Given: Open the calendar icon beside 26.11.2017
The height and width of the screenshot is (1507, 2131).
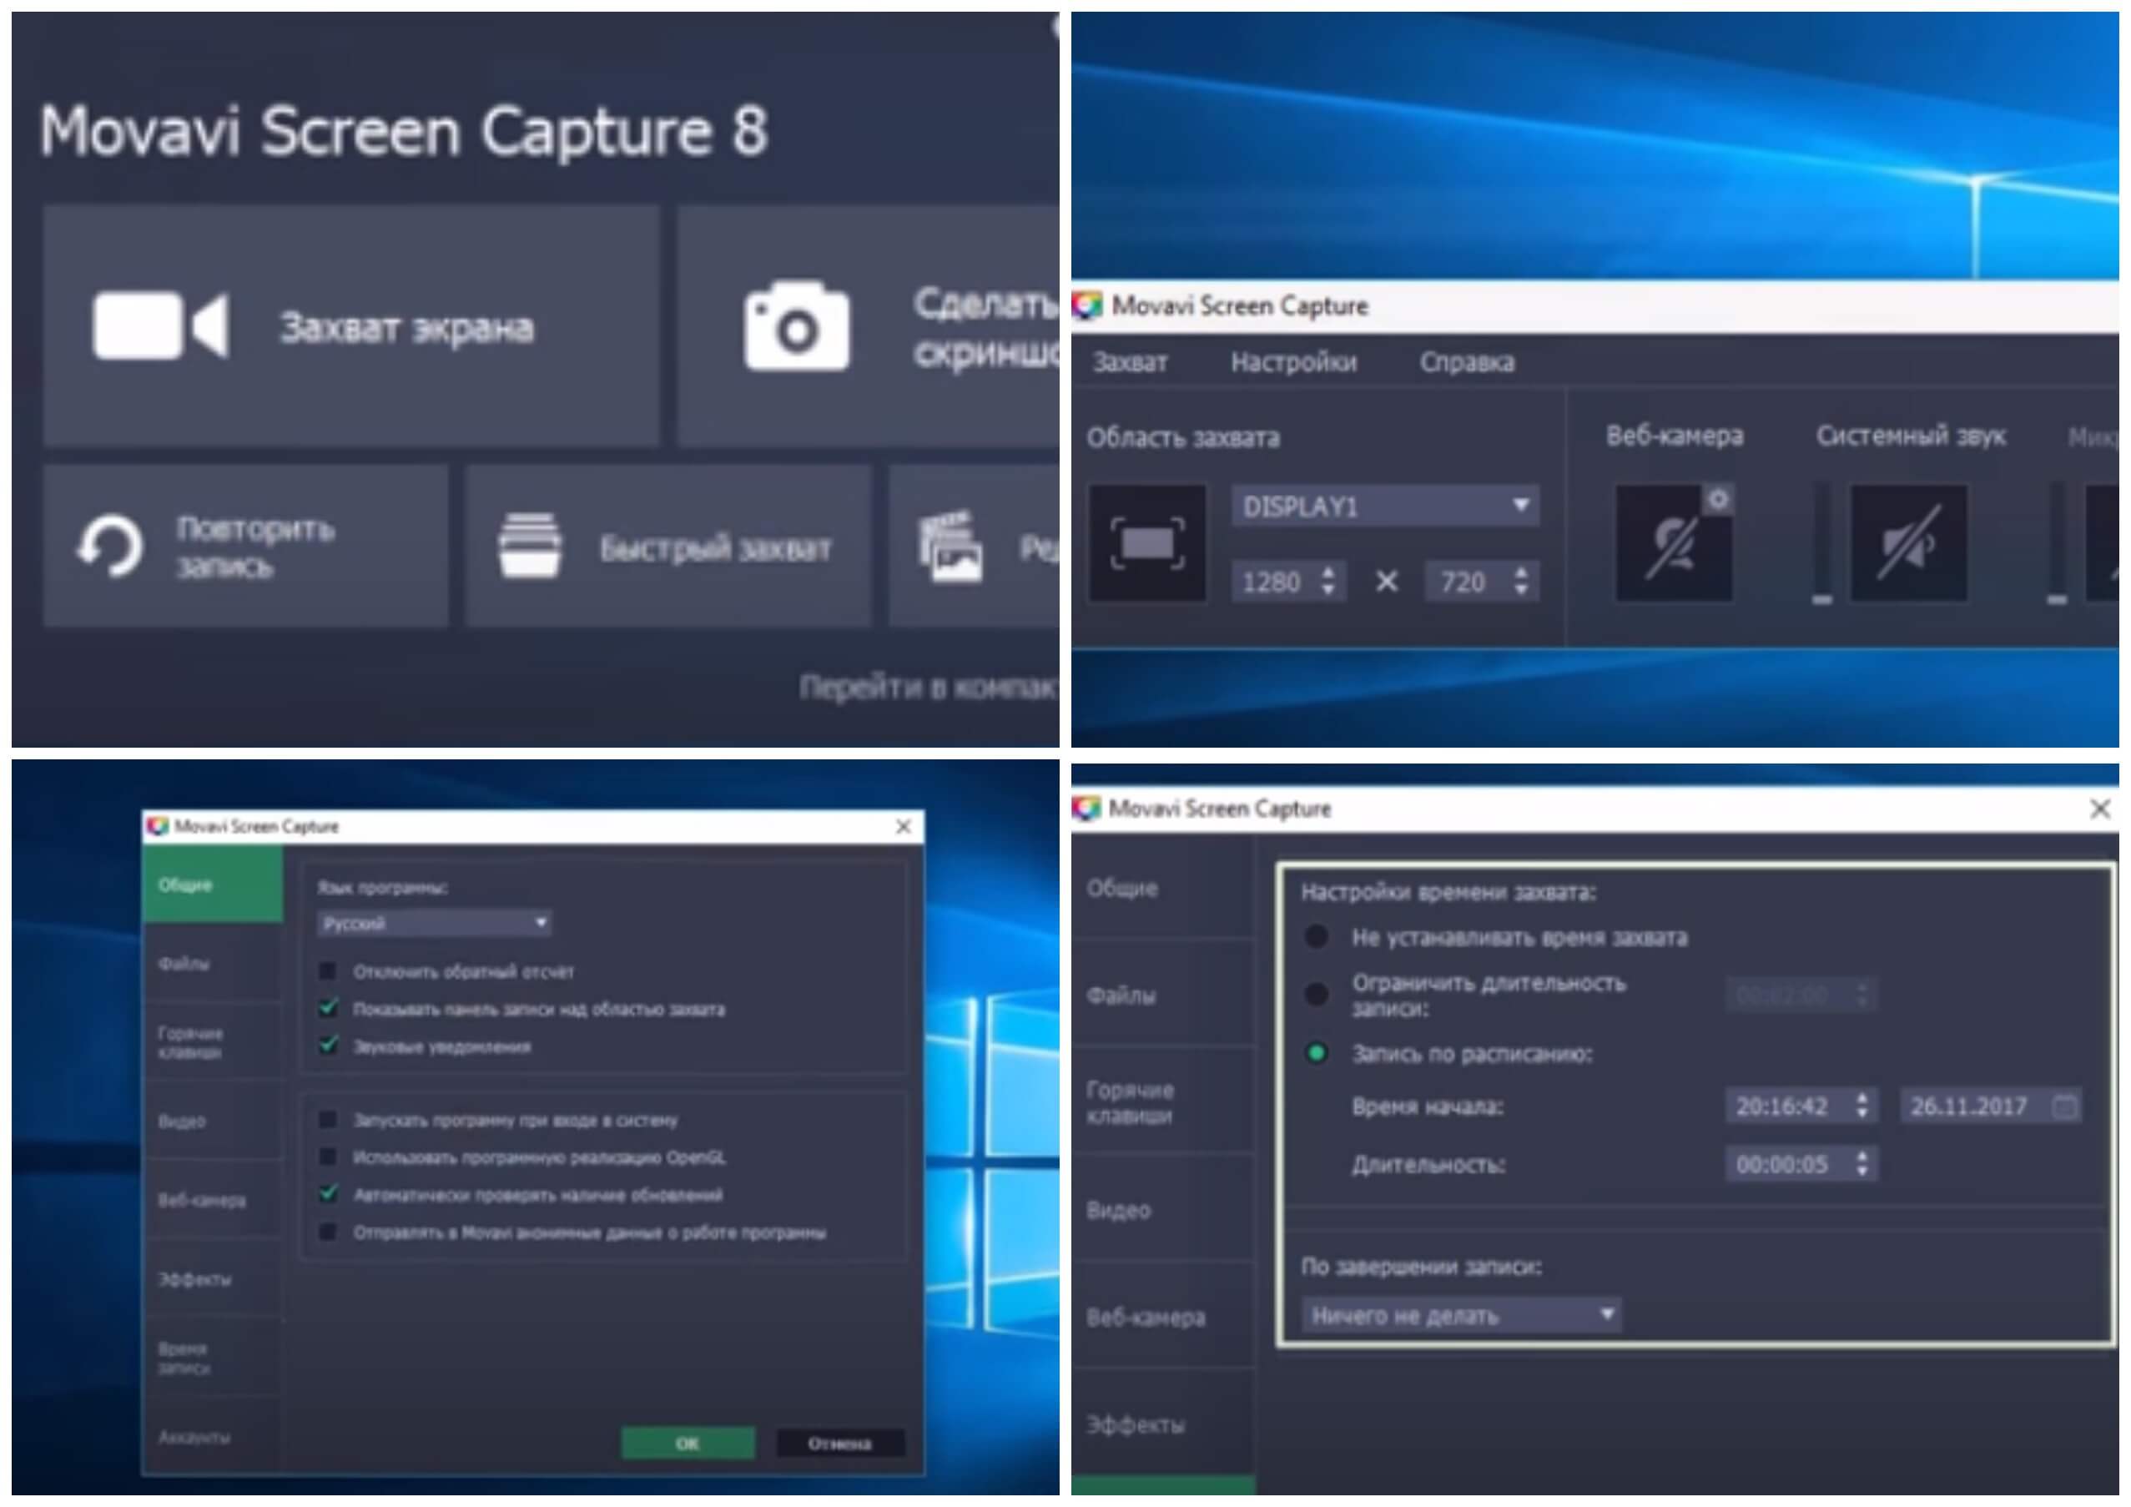Looking at the screenshot, I should click(2065, 1106).
